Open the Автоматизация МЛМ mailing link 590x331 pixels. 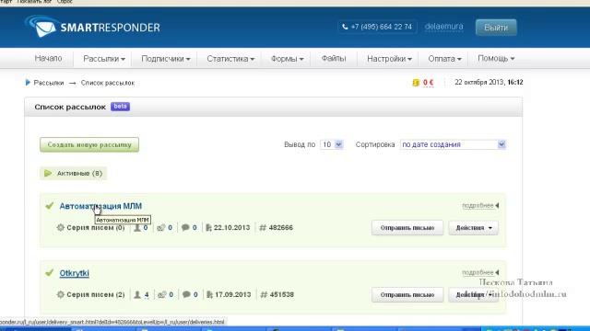click(x=100, y=206)
